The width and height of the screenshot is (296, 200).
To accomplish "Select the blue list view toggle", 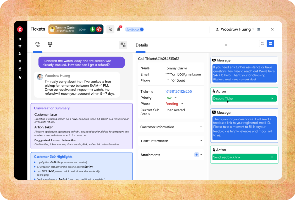I will 270,44.
